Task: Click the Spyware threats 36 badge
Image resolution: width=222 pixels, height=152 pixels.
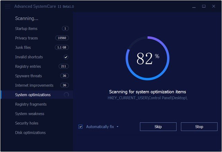Action: (x=64, y=76)
